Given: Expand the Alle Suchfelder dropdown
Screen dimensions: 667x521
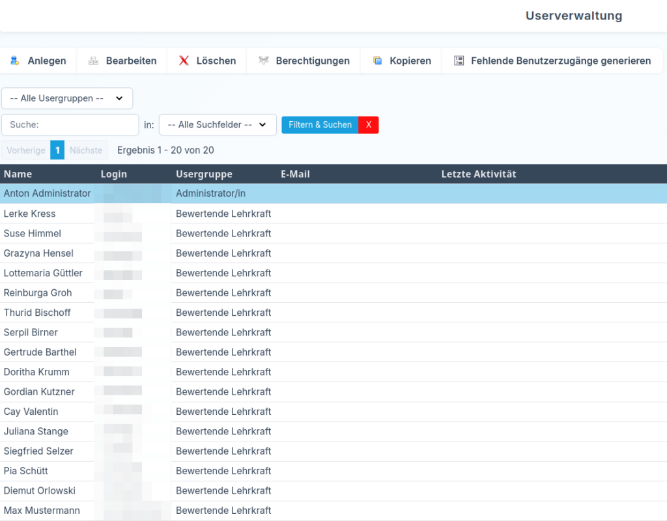Looking at the screenshot, I should pos(218,124).
